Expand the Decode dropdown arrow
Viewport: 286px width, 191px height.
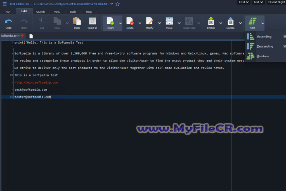240,23
